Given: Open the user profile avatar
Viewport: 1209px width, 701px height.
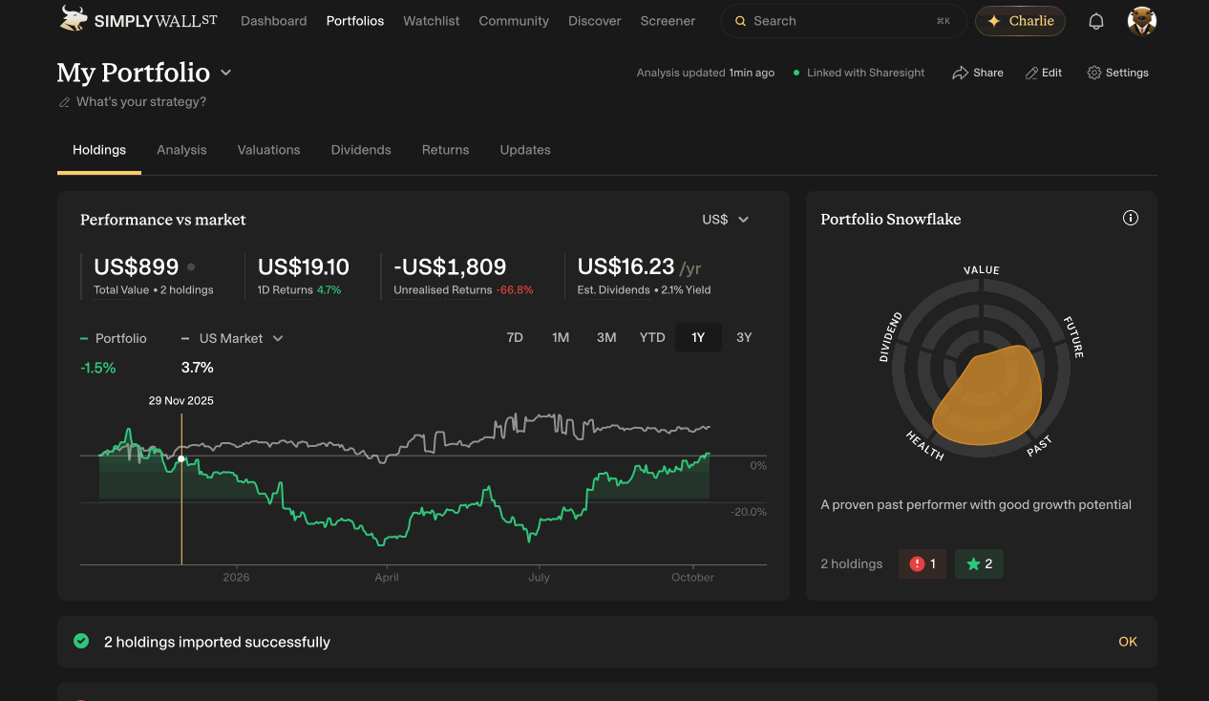Looking at the screenshot, I should (x=1142, y=21).
